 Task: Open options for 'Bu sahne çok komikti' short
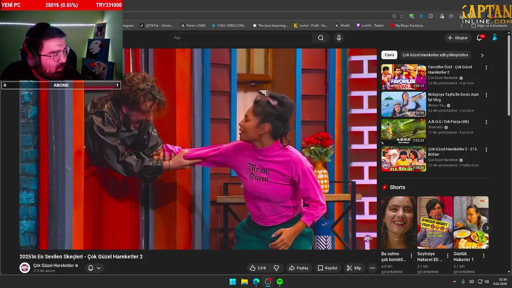tap(411, 256)
